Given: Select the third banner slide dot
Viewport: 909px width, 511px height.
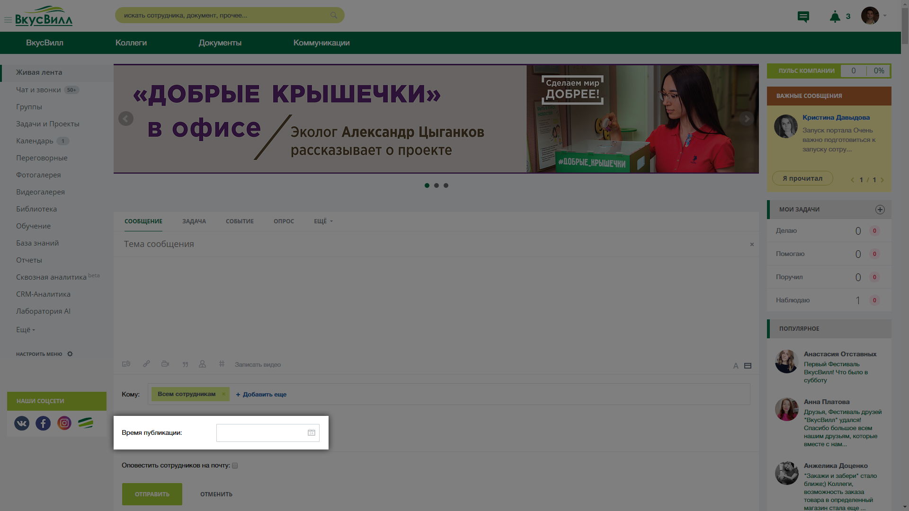Looking at the screenshot, I should [446, 185].
